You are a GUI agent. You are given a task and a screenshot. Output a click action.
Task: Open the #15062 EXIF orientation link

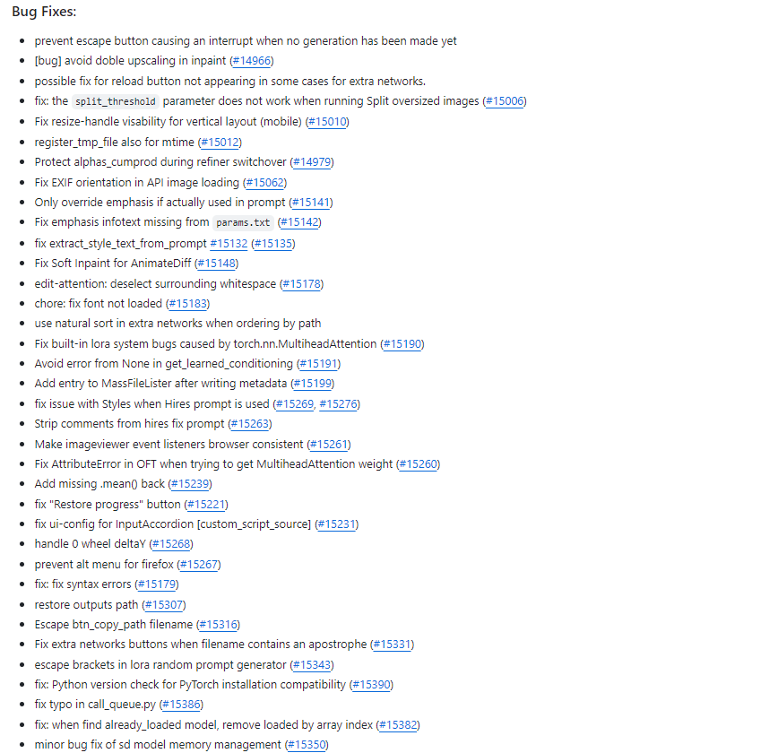pyautogui.click(x=265, y=183)
